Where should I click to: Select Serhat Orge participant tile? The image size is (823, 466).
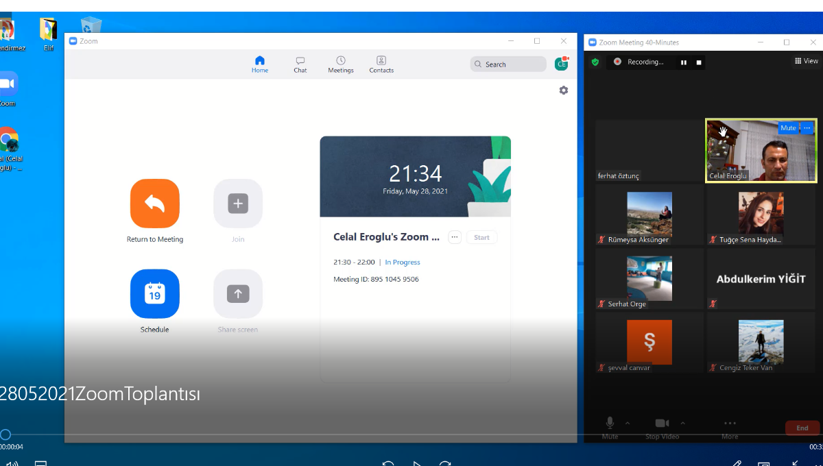[649, 279]
